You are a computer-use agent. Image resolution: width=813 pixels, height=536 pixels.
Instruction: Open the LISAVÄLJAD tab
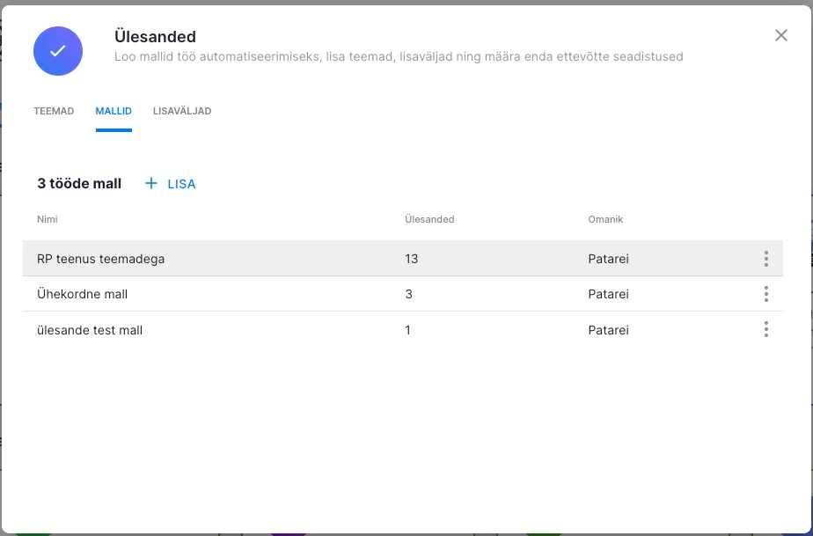click(182, 111)
